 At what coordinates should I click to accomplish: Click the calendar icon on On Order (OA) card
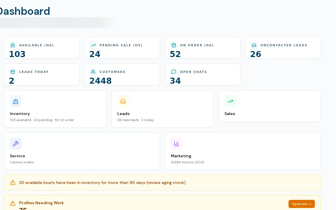[174, 45]
